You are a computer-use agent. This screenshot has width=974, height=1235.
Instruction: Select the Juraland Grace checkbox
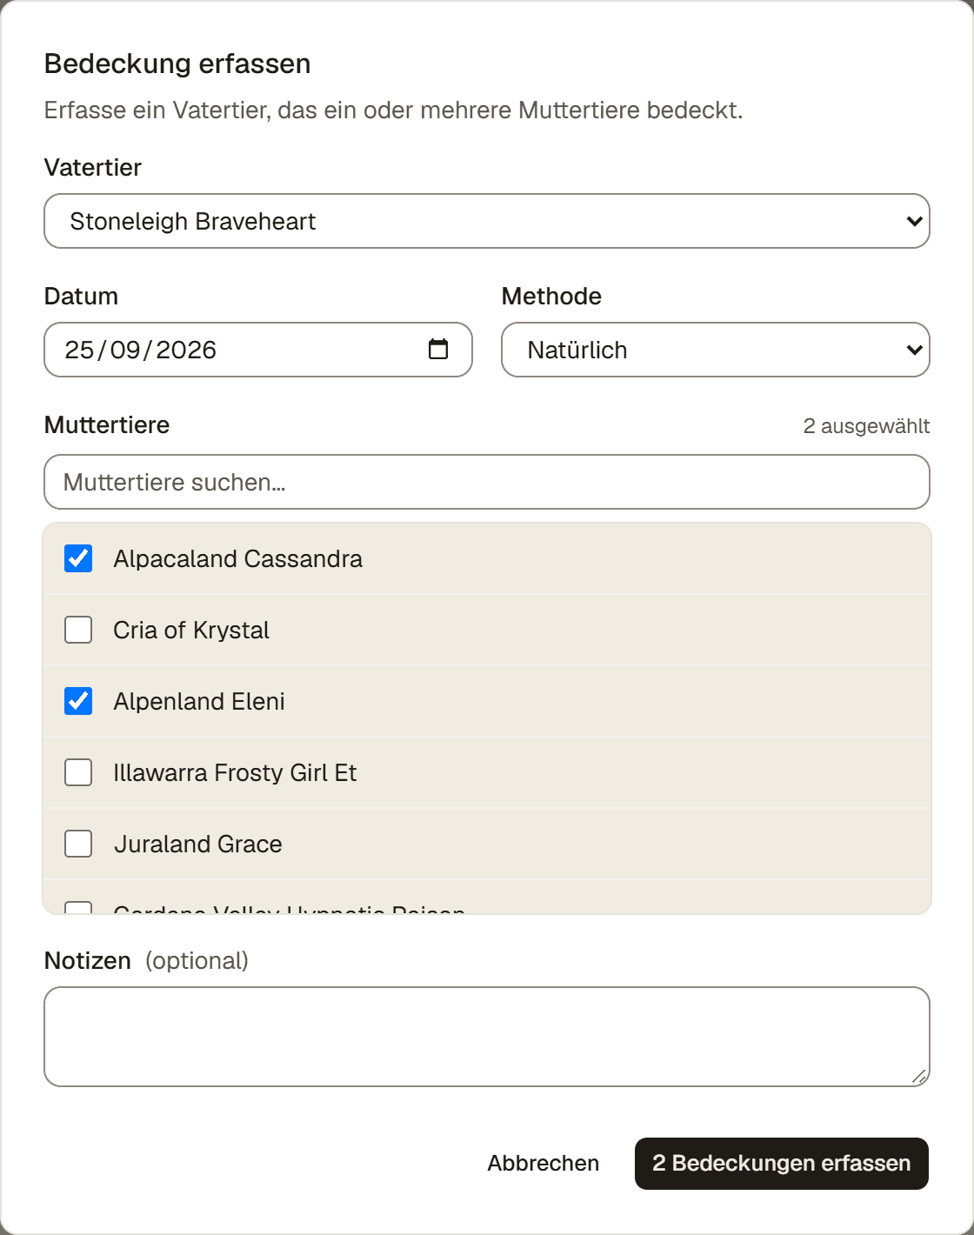click(x=78, y=844)
